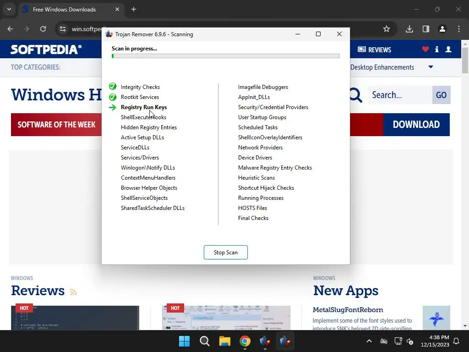Click the Stop Scan button
This screenshot has width=469, height=352.
(x=225, y=253)
